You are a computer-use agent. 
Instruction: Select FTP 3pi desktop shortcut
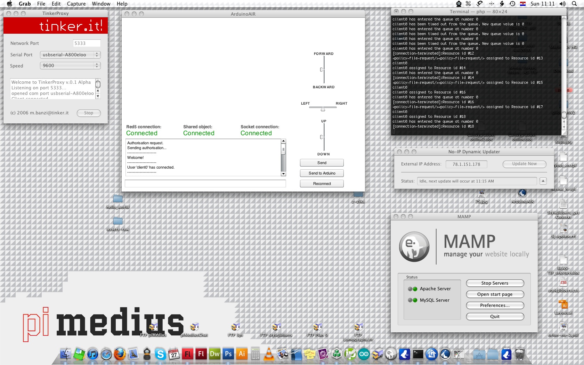tap(235, 330)
